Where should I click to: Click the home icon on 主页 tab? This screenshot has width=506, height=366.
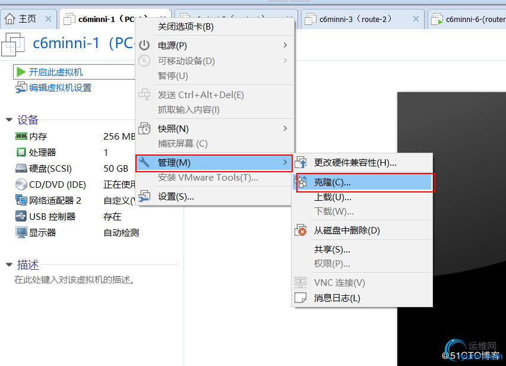10,19
